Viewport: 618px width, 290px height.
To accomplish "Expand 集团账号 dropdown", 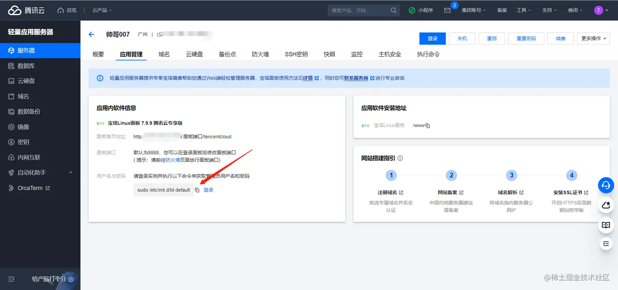I will pos(474,10).
